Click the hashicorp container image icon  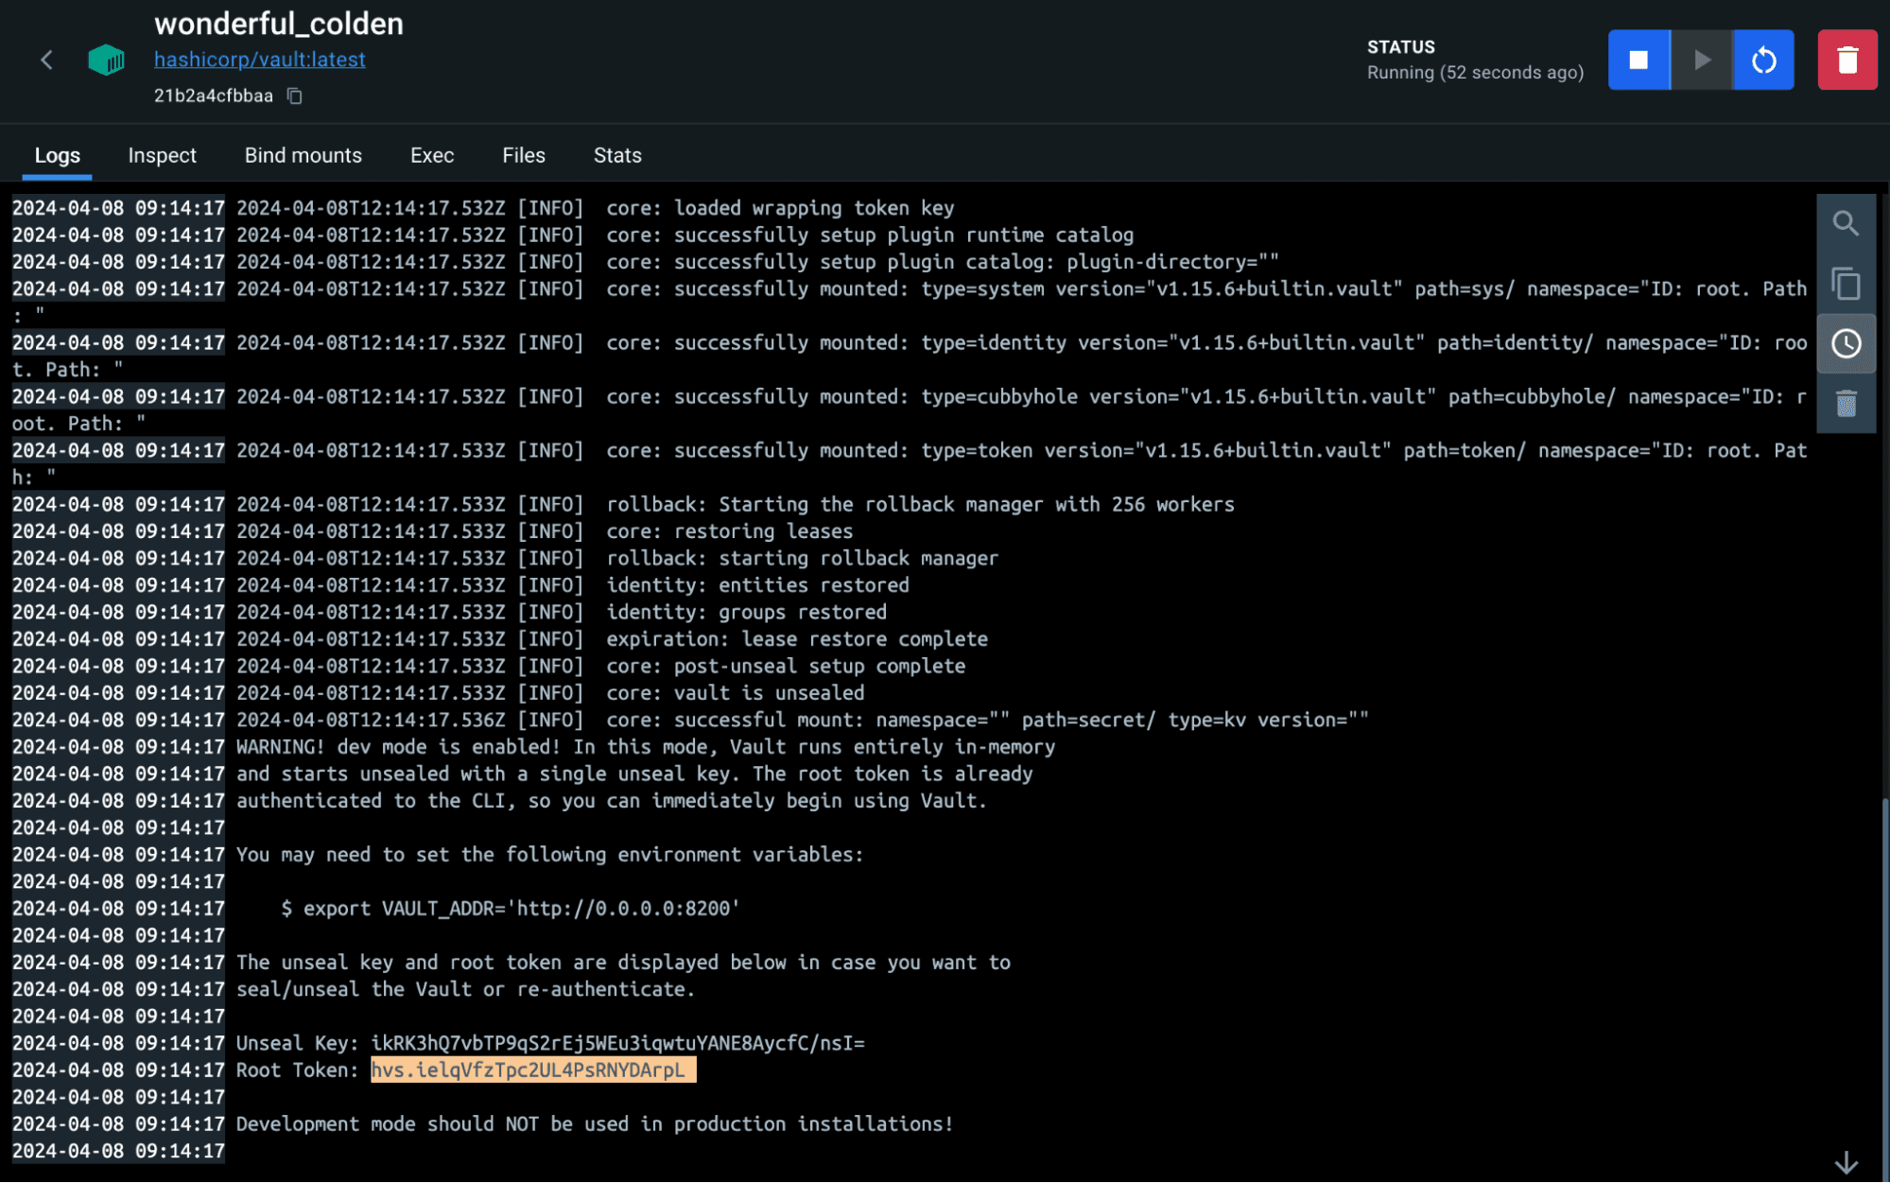coord(105,60)
